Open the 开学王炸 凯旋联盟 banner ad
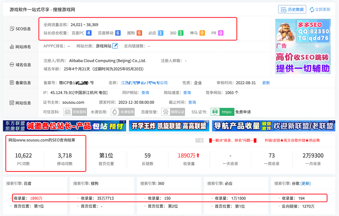The width and height of the screenshot is (339, 216). 169,126
